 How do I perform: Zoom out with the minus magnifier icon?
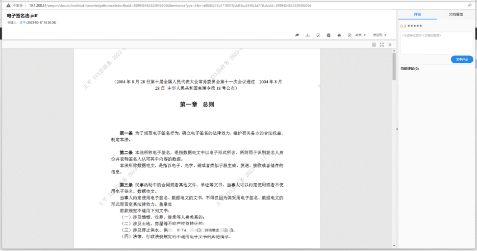[x=199, y=230]
